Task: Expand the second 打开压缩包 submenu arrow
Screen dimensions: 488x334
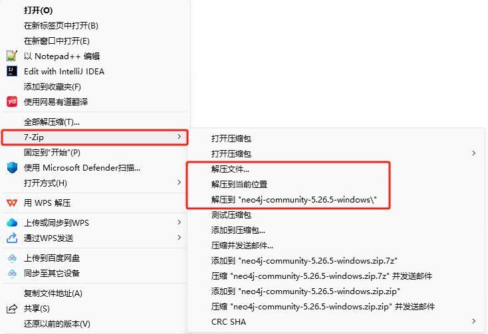Action: (473, 153)
